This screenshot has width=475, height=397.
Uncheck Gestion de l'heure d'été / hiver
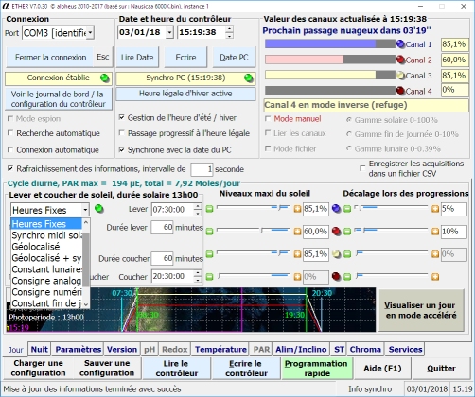point(121,117)
